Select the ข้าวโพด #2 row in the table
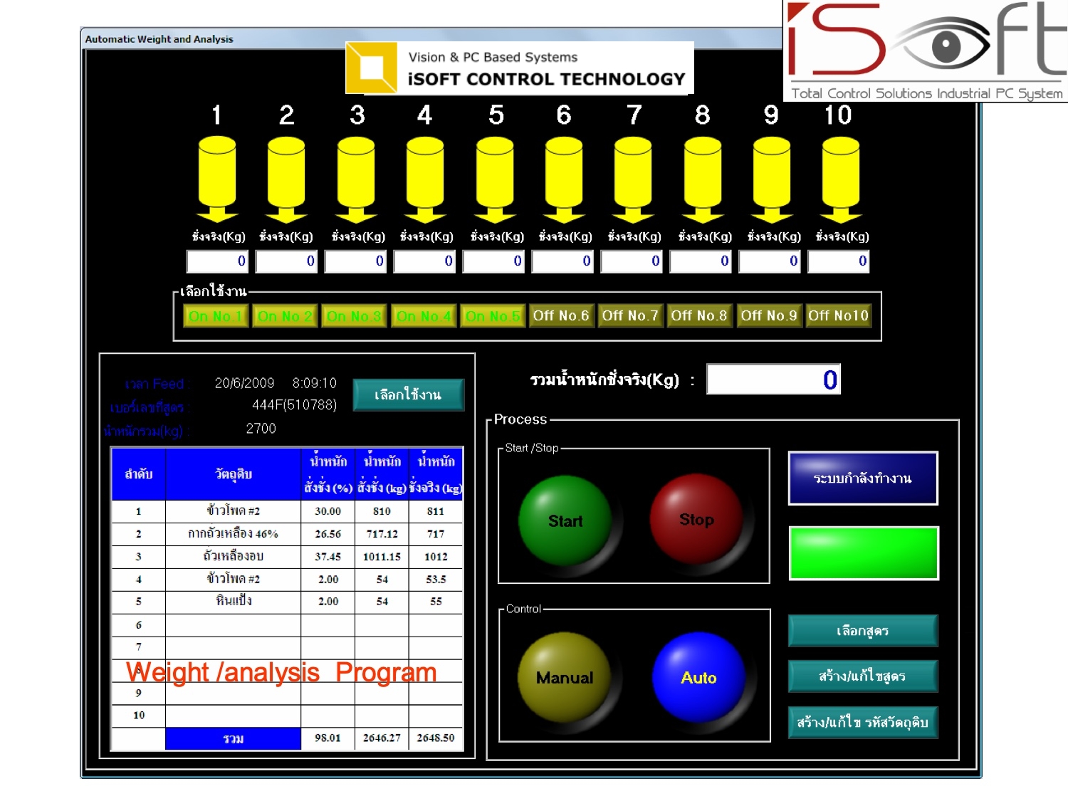The width and height of the screenshot is (1068, 801). coord(233,511)
